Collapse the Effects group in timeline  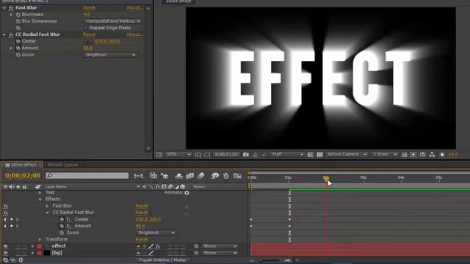[40, 199]
